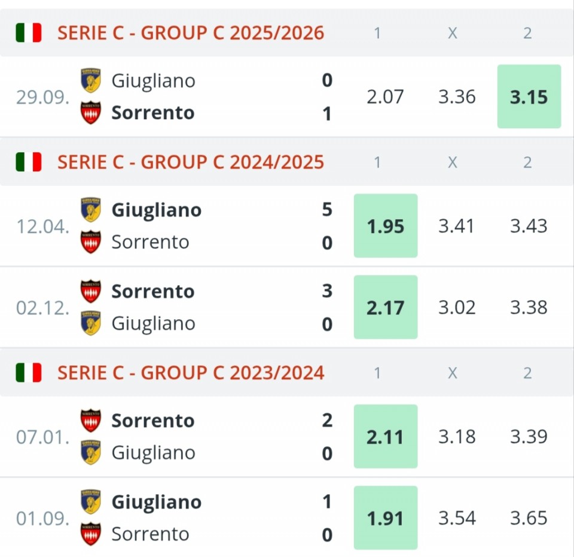The height and width of the screenshot is (557, 574).
Task: Click Sorrento's crest in the 07.01. match
Action: point(91,420)
